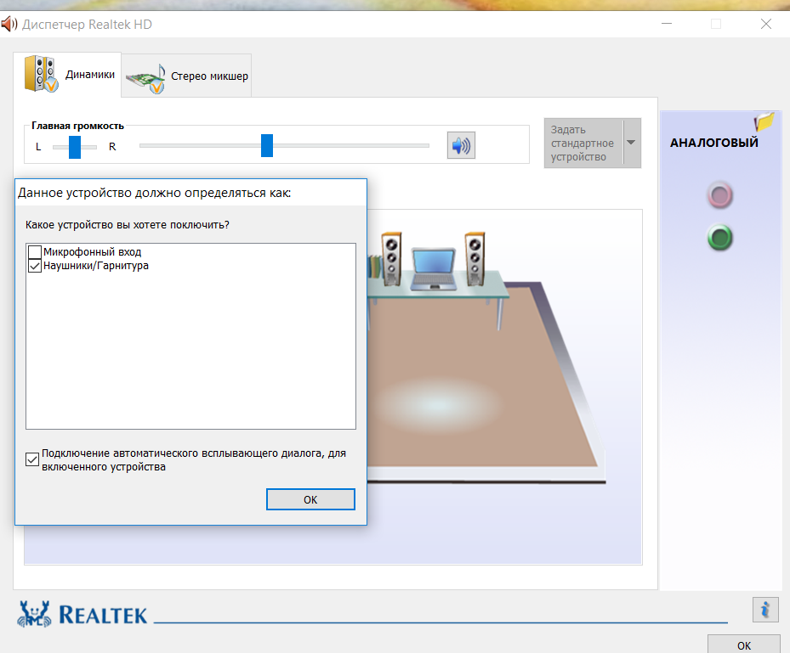Click the laptop in the room illustration

[434, 269]
